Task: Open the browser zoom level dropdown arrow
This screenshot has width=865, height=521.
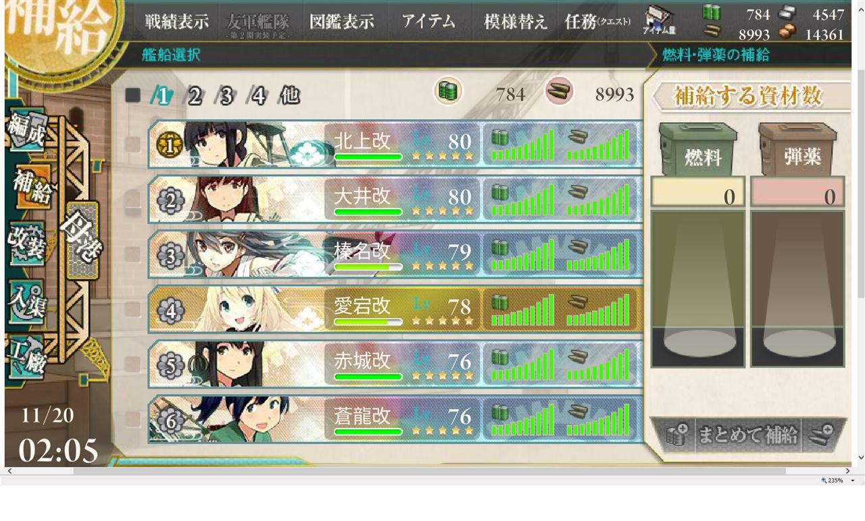Action: 852,481
